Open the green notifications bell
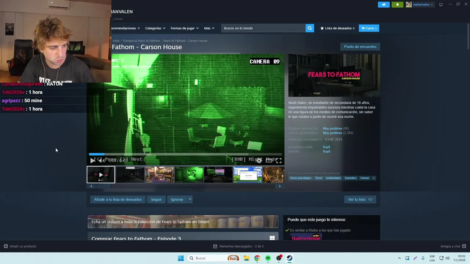This screenshot has height=264, width=470. 397,4
